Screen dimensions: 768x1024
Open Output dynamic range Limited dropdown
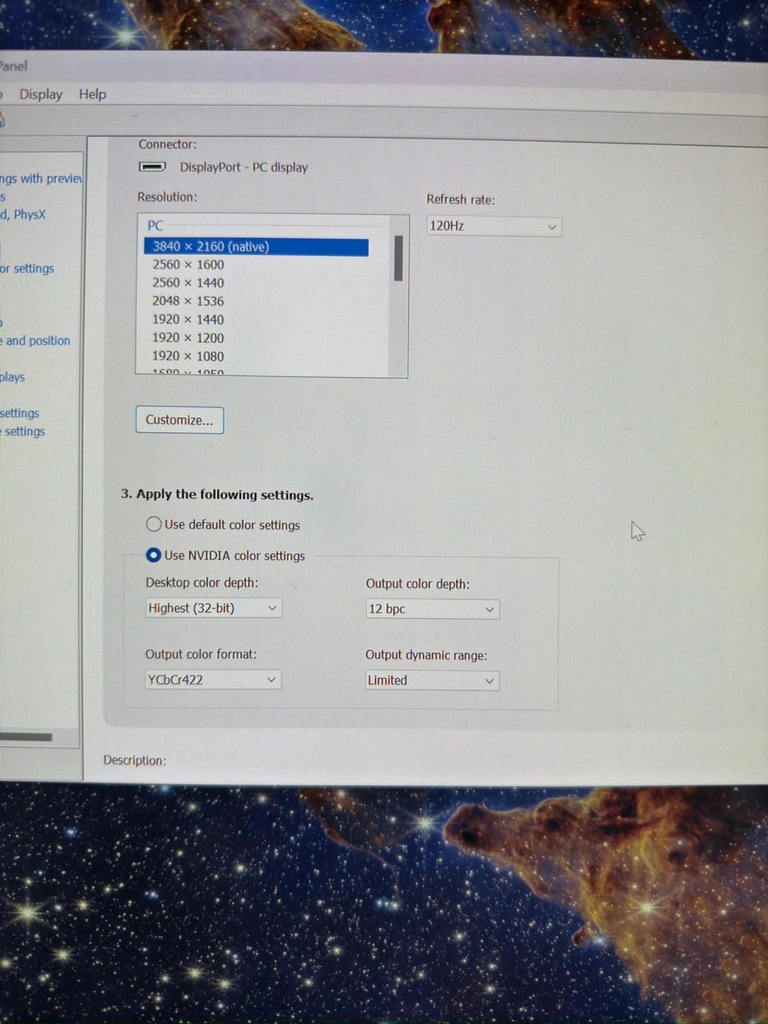[x=432, y=681]
